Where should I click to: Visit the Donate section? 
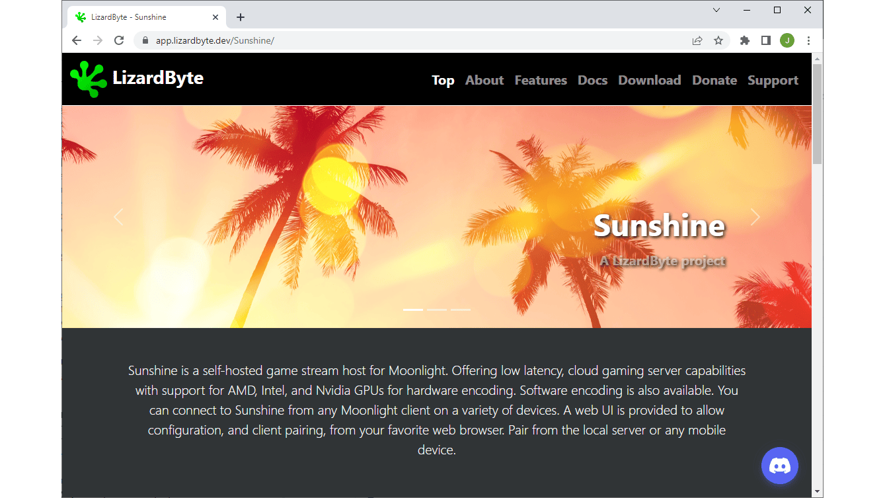[714, 80]
